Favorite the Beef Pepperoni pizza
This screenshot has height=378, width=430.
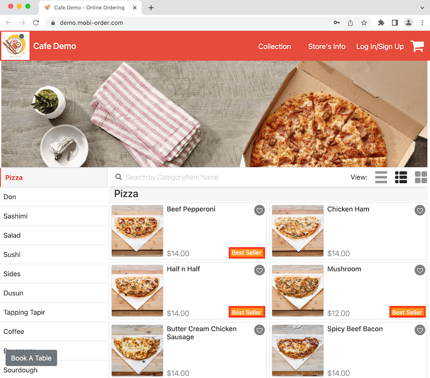click(x=259, y=210)
